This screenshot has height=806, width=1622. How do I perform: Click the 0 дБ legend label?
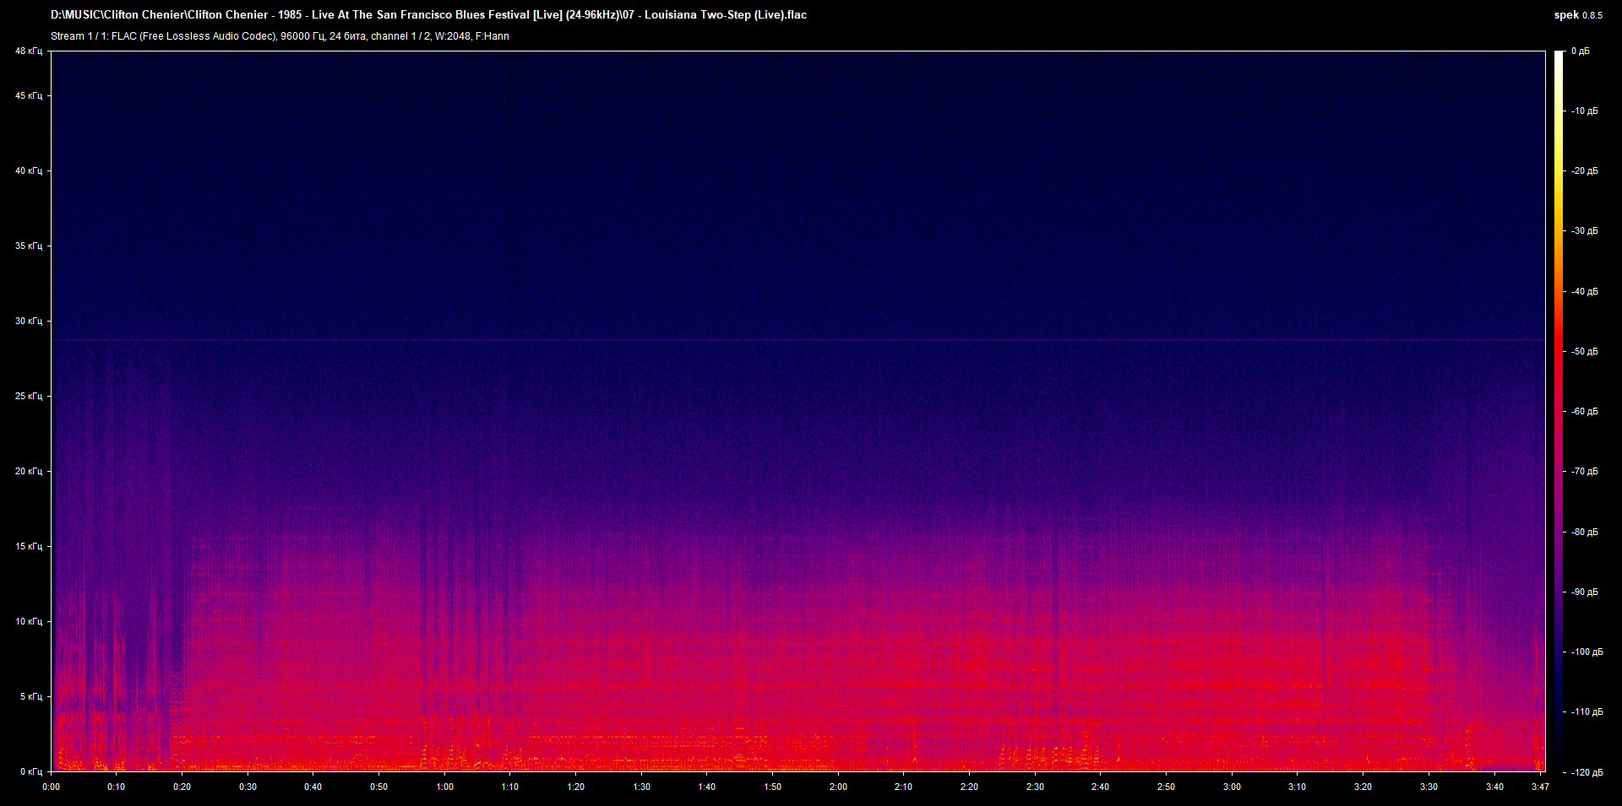[x=1581, y=51]
